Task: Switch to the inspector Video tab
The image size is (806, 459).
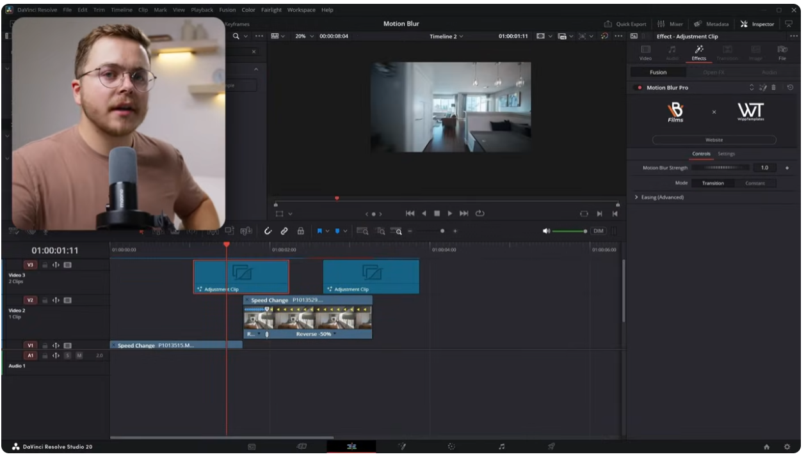Action: pos(645,52)
